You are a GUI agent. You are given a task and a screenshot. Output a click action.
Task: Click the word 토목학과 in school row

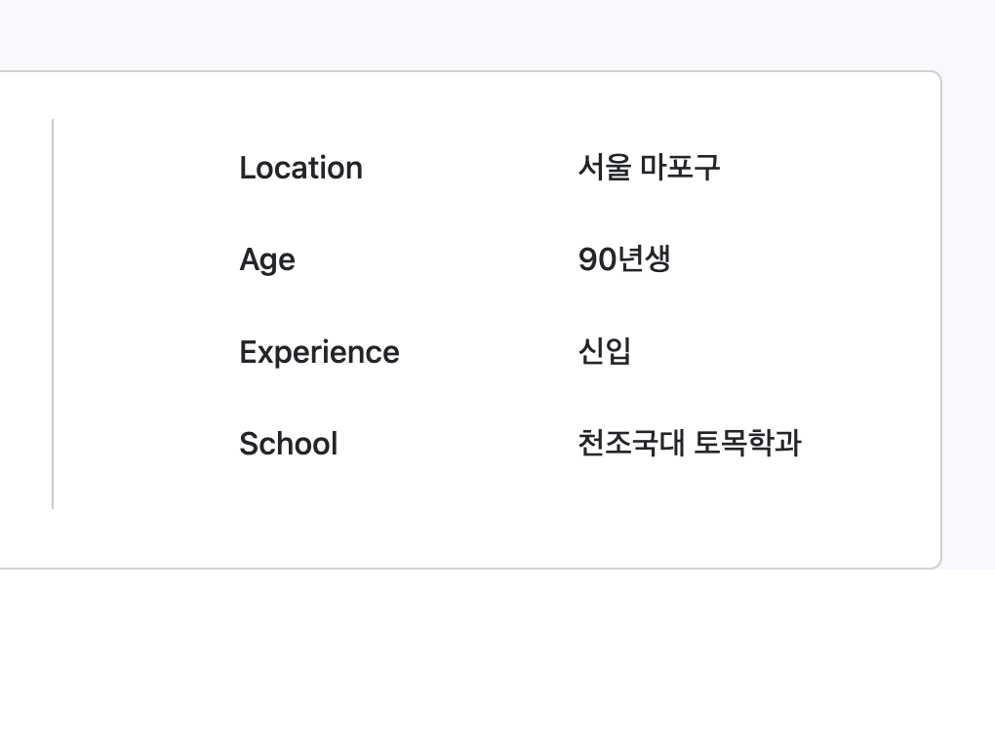tap(747, 443)
